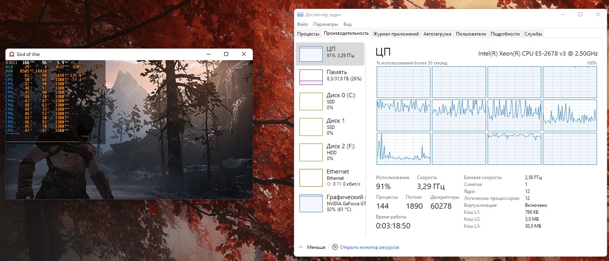Click the Intel Xeon E5-2678 v3 processor name

coord(538,54)
